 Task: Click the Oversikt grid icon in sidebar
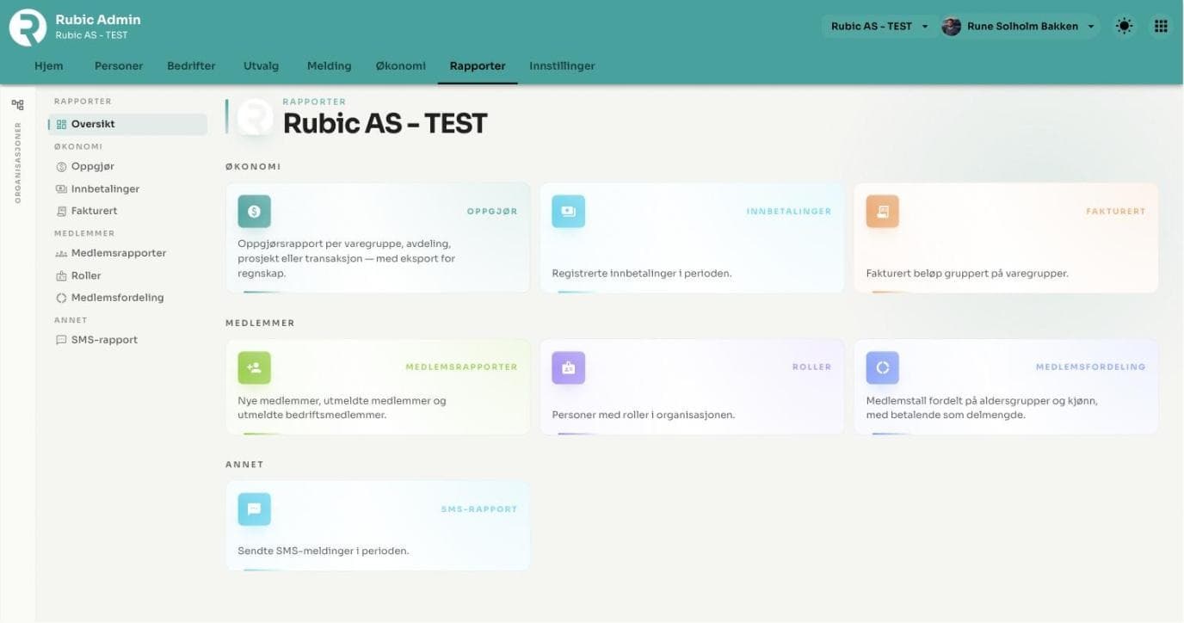tap(61, 124)
